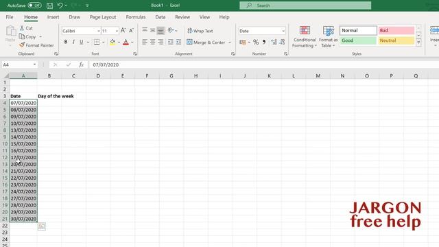Image resolution: width=439 pixels, height=247 pixels.
Task: Click Center horizontal alignment icon
Action: (x=152, y=42)
